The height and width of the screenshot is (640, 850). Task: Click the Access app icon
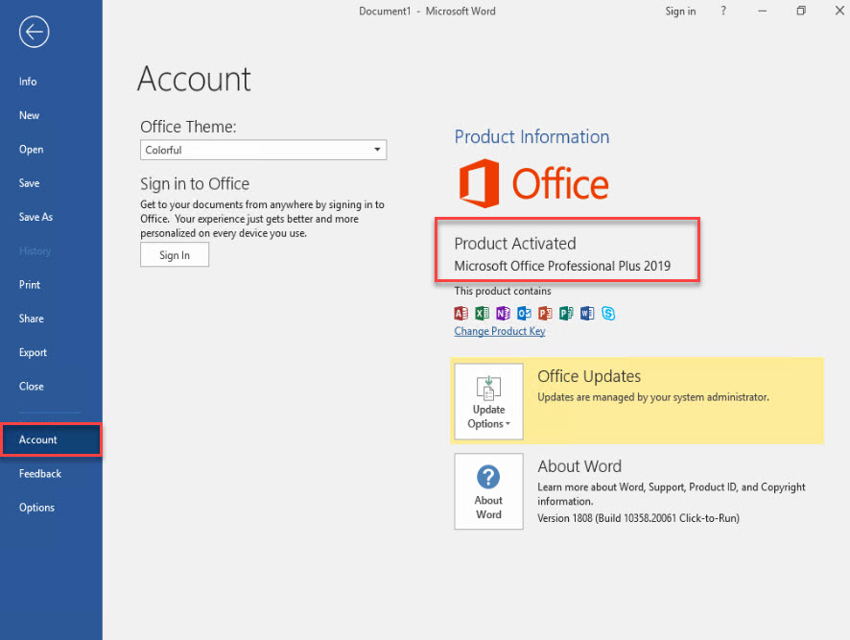pyautogui.click(x=460, y=313)
